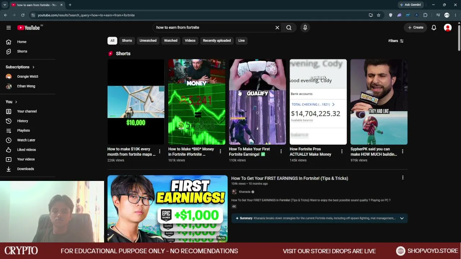This screenshot has height=259, width=461.
Task: Open the search Filters menu
Action: point(396,41)
